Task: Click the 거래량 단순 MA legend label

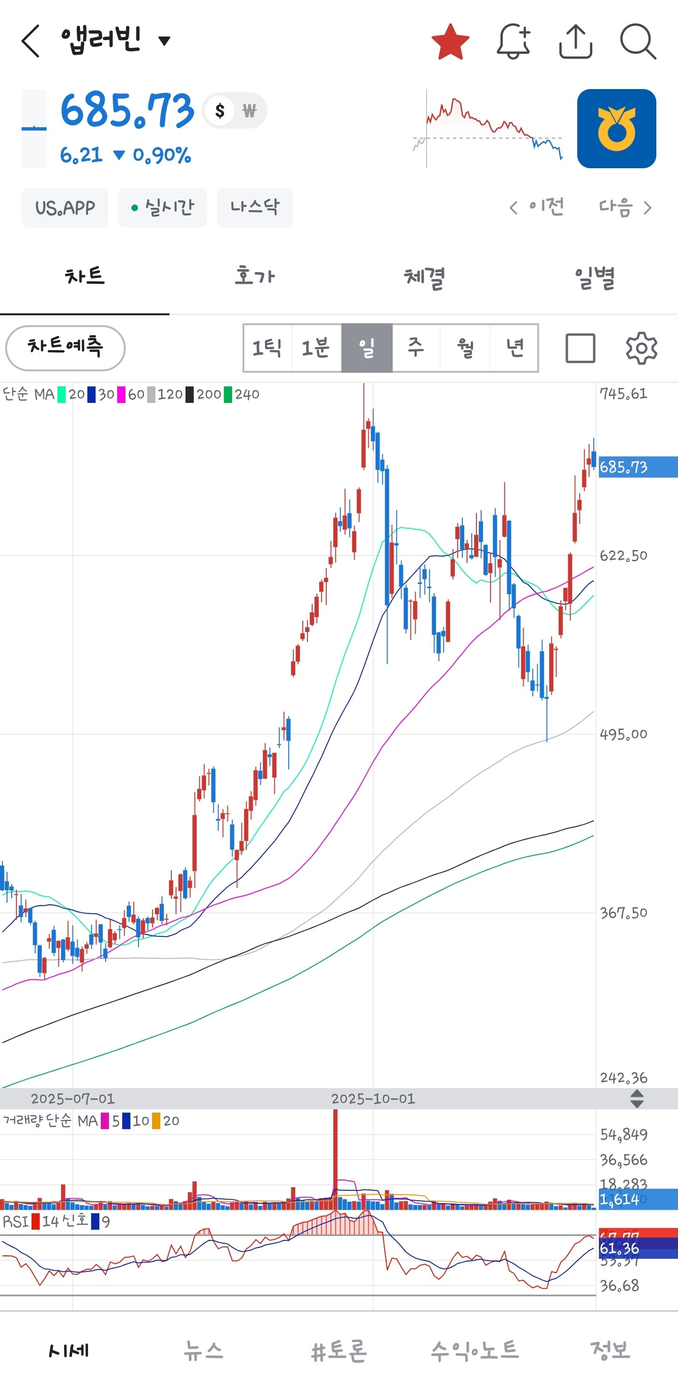Action: coord(50,1121)
